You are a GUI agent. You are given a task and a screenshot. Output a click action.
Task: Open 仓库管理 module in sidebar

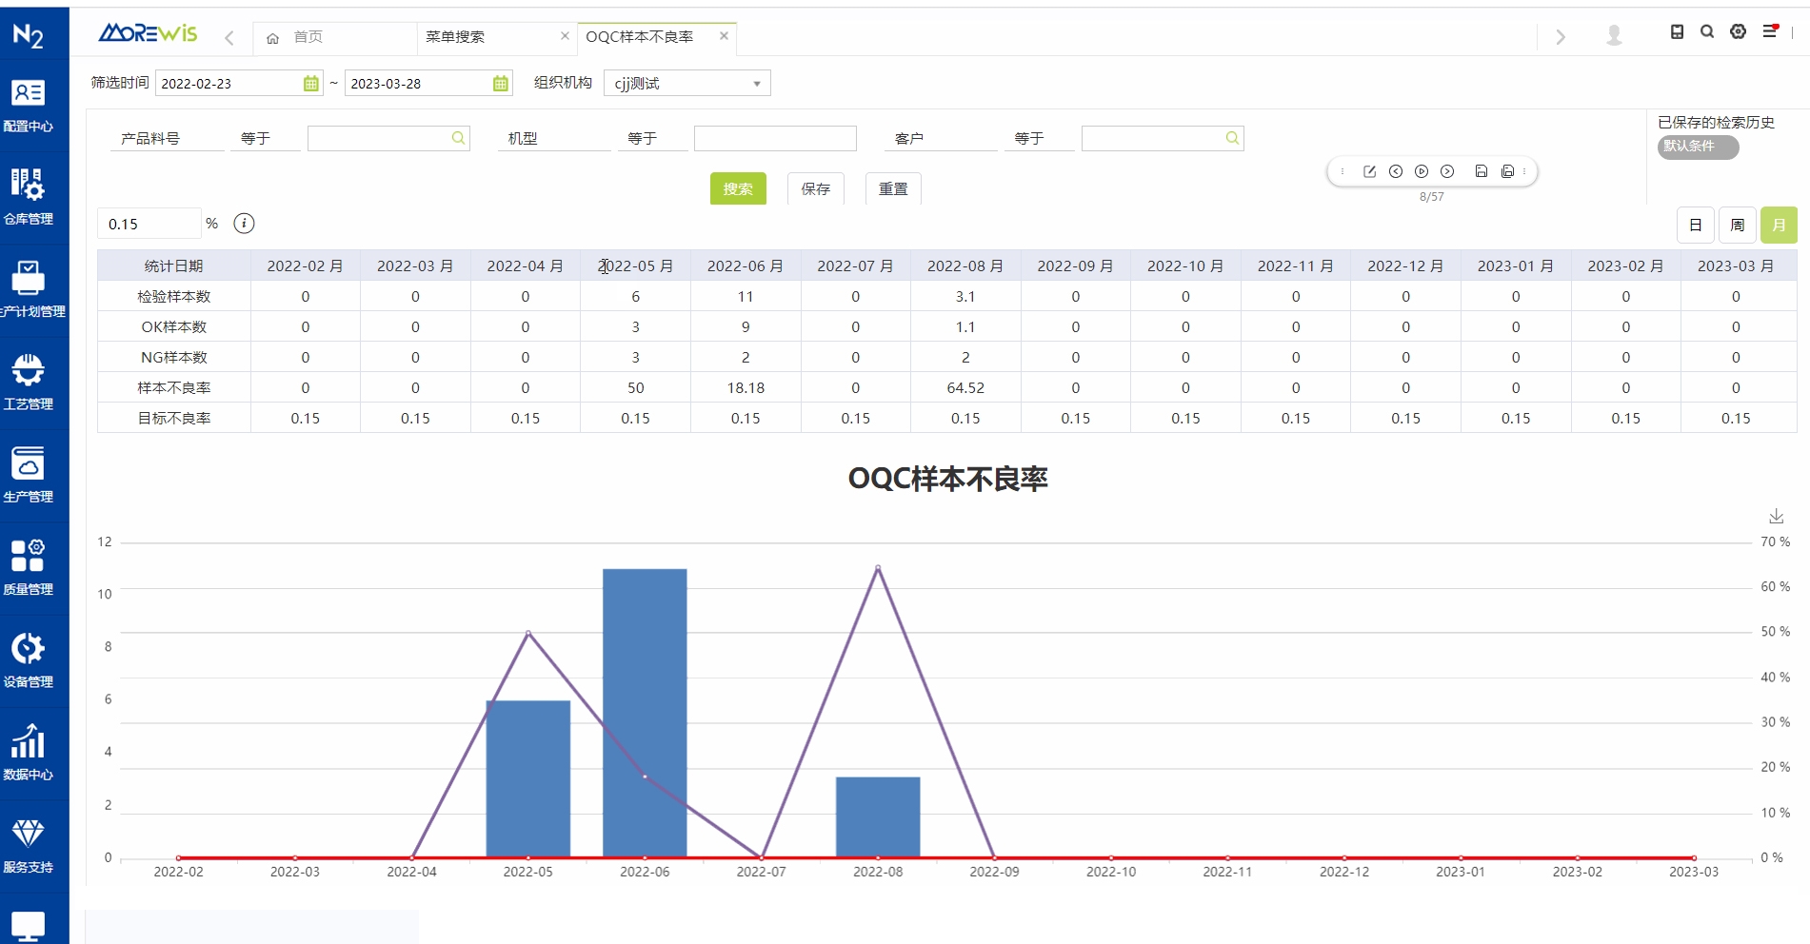(29, 197)
